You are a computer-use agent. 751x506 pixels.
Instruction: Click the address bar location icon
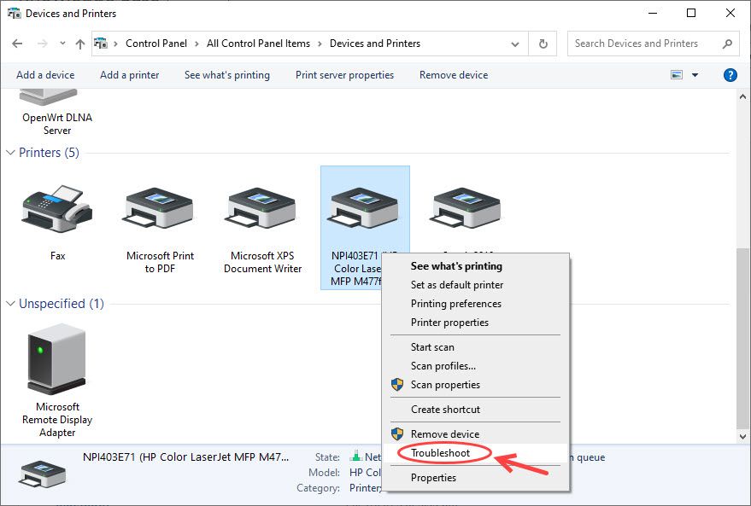pos(101,44)
